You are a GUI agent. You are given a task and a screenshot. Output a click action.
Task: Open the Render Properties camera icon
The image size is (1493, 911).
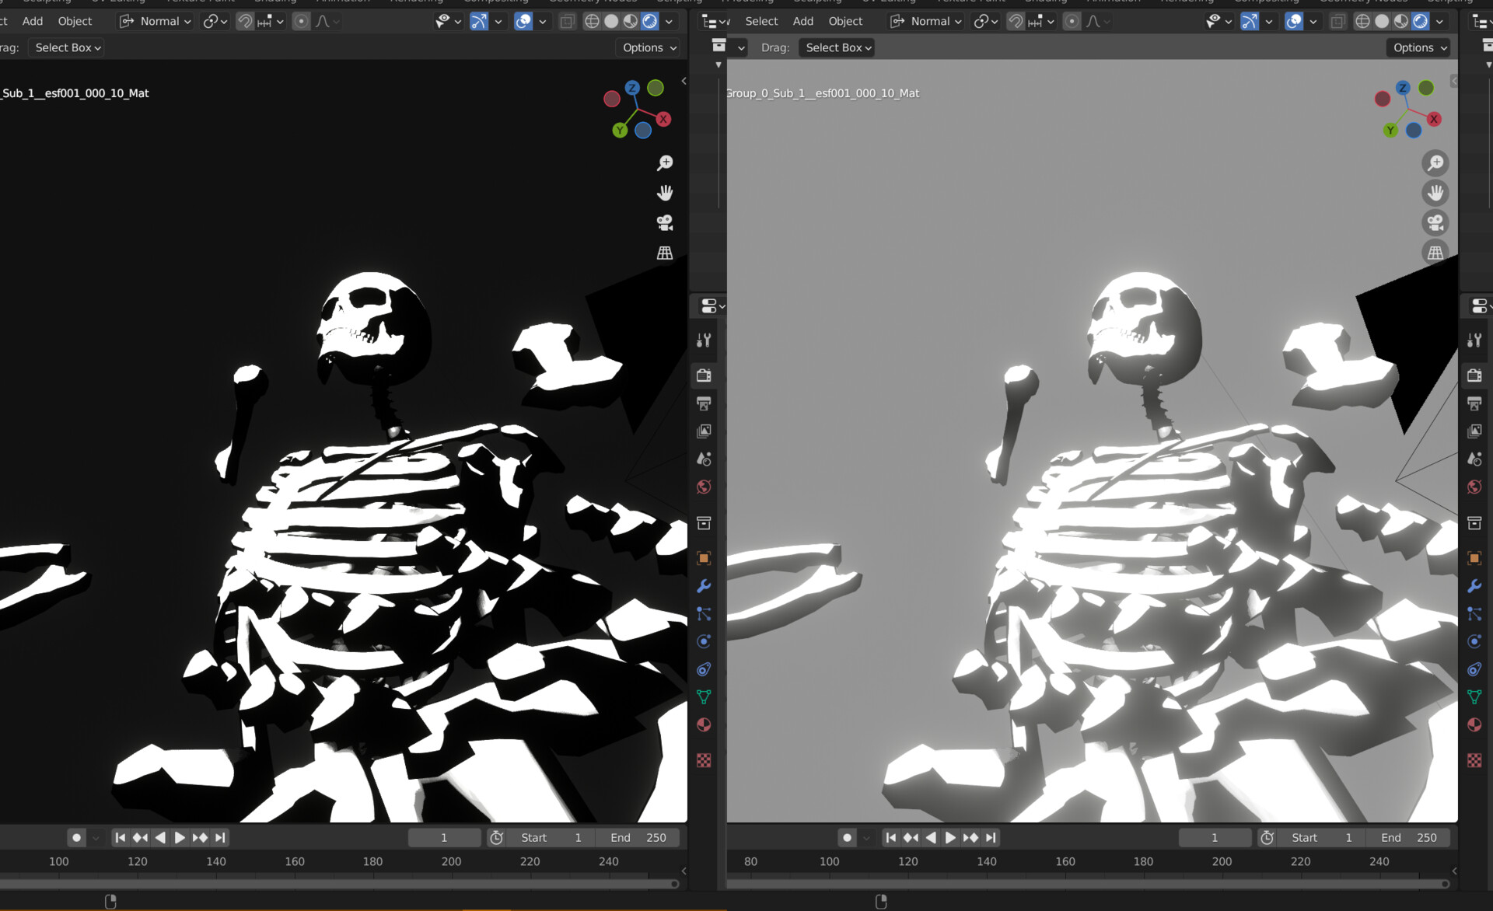(704, 375)
